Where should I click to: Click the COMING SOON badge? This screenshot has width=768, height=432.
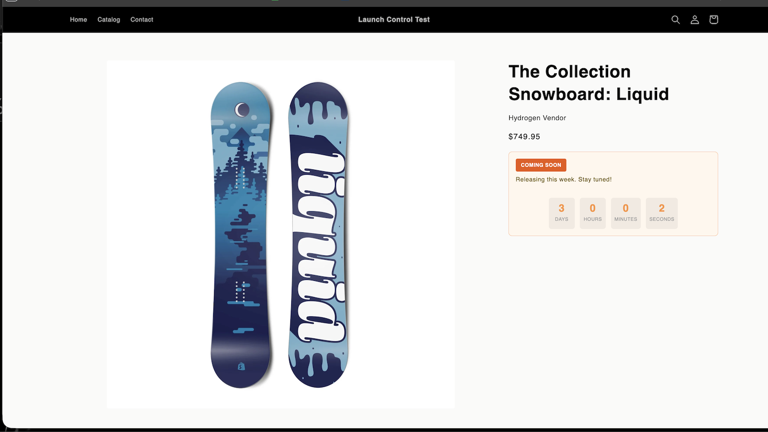540,165
